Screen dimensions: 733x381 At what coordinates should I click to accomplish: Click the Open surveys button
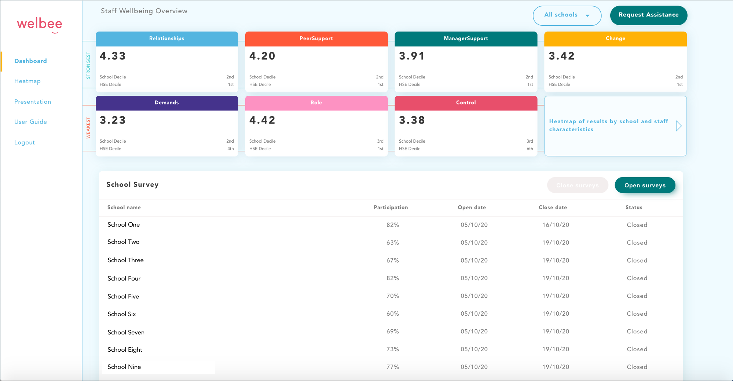pos(645,186)
